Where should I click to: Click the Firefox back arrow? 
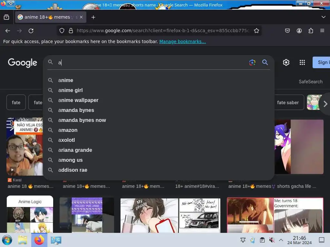(8, 31)
